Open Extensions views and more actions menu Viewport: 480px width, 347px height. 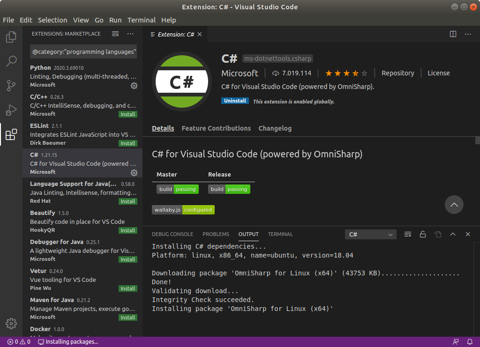click(130, 34)
